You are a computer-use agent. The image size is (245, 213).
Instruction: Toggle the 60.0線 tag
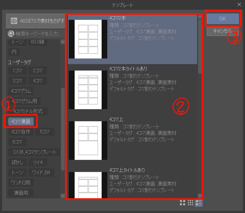click(x=38, y=42)
